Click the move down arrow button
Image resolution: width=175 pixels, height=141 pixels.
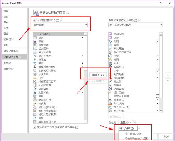point(168,81)
